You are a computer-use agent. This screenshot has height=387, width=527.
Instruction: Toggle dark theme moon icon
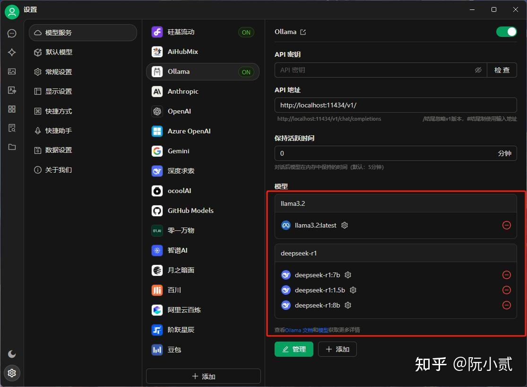tap(12, 354)
